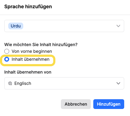The height and width of the screenshot is (116, 130).
Task: Cancel the dialog with Abbrechen
Action: tap(76, 104)
